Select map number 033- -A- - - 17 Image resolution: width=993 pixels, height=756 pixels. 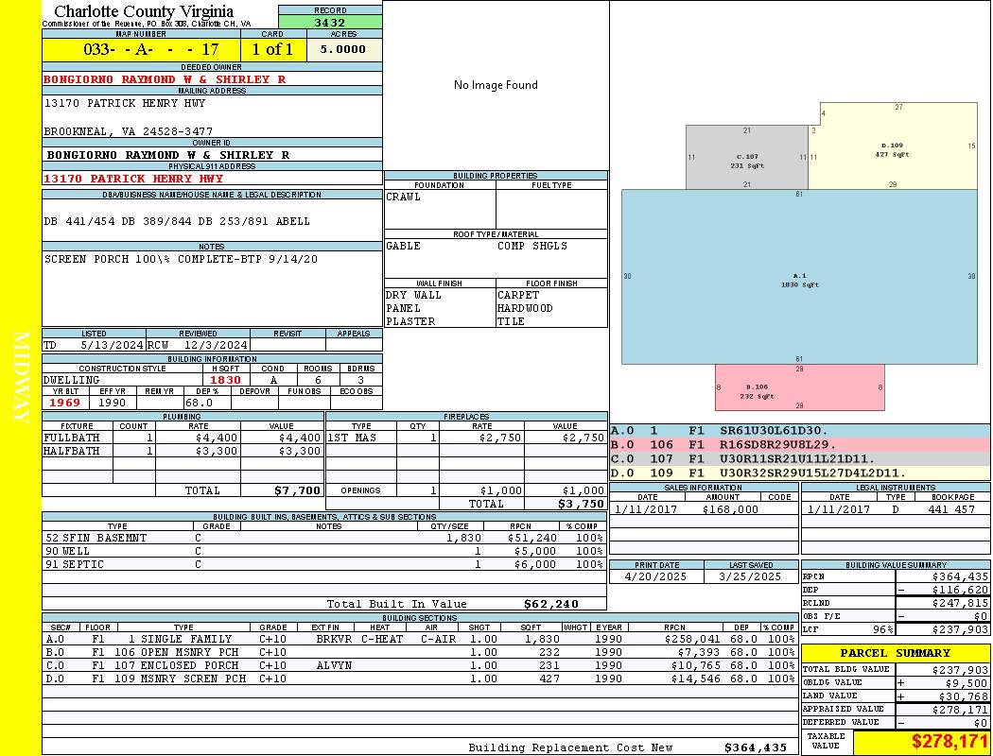[x=150, y=49]
